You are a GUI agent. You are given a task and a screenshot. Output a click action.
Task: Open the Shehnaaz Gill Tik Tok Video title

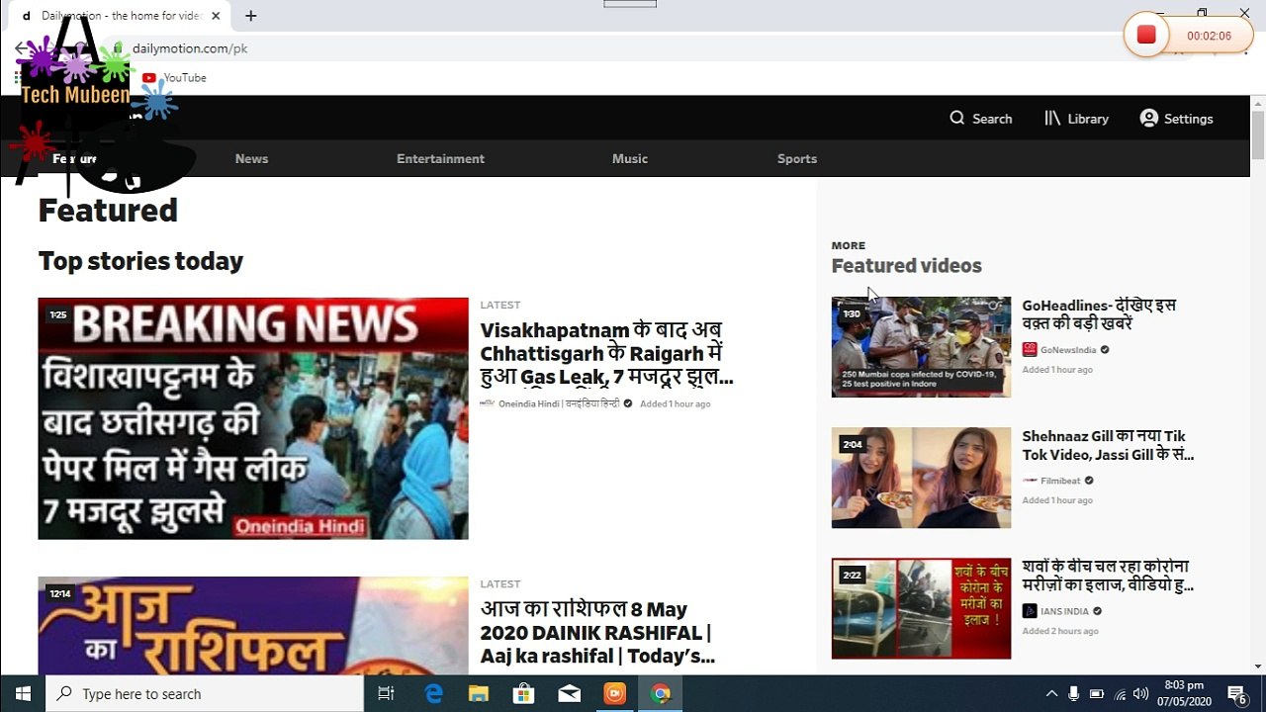1108,445
